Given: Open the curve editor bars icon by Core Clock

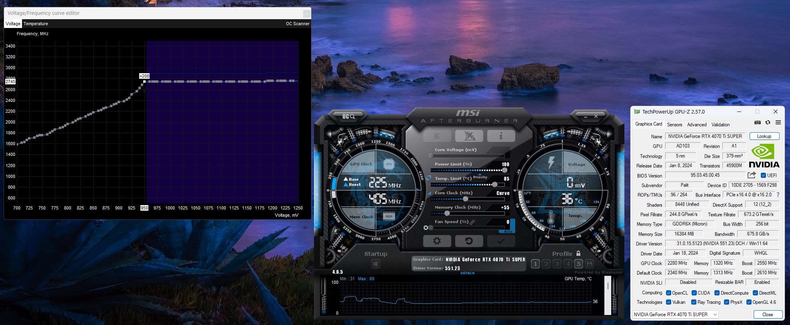Looking at the screenshot, I should [430, 193].
